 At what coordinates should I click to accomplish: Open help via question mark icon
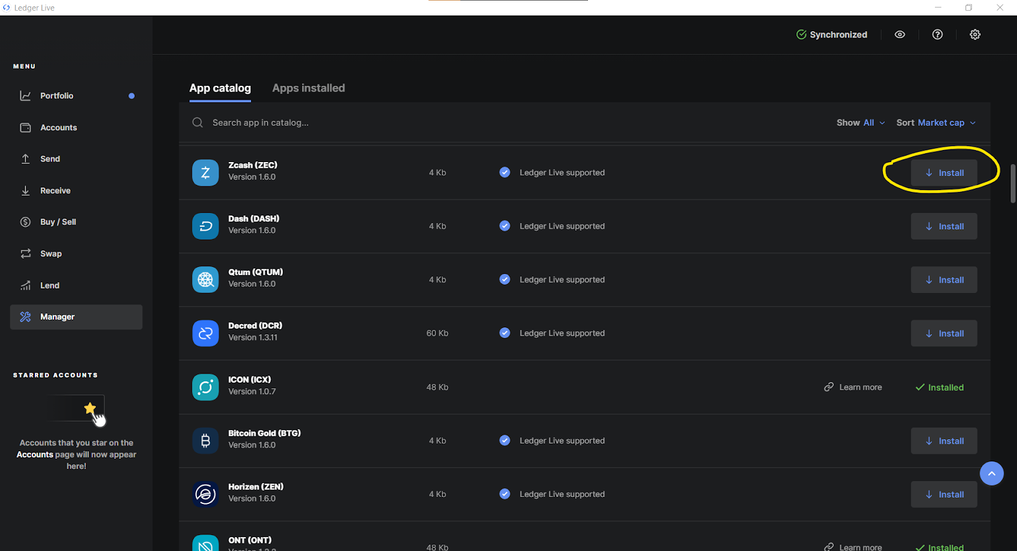(x=937, y=35)
